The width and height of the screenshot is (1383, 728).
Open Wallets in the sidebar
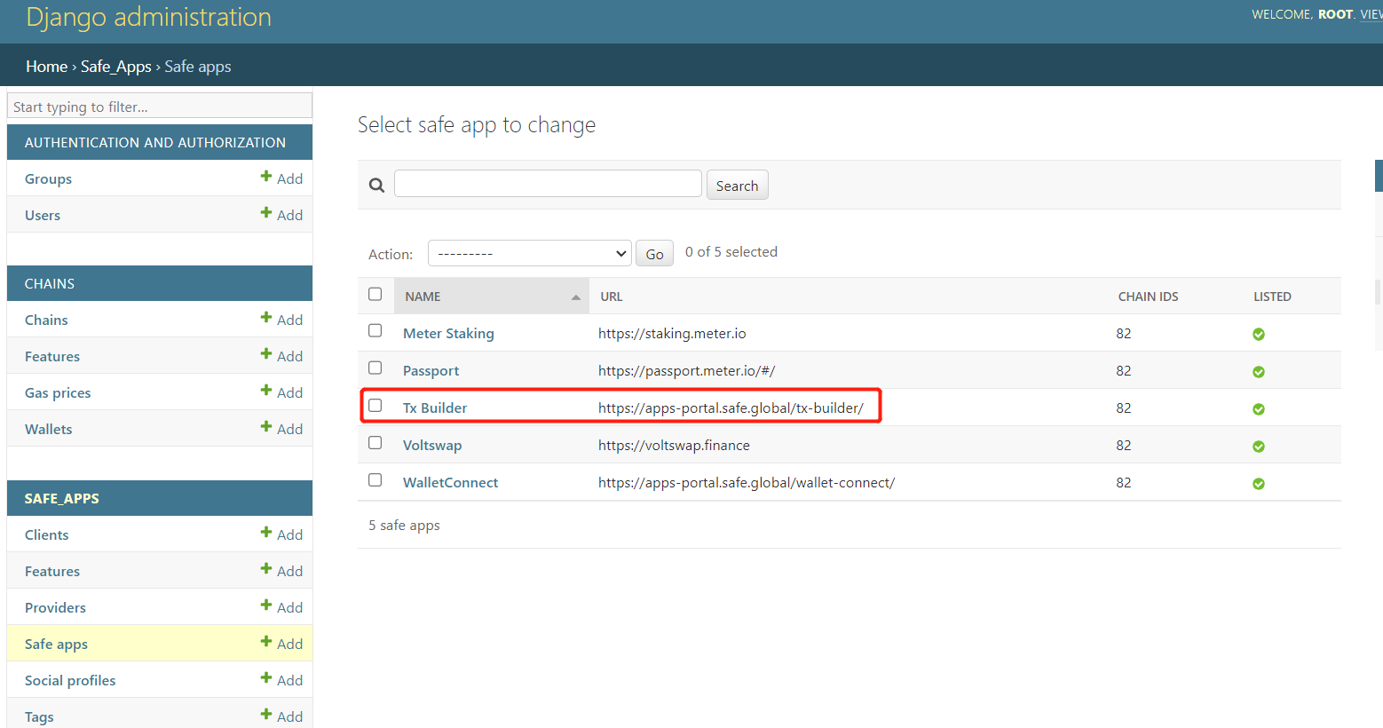pyautogui.click(x=48, y=429)
